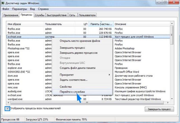Open the Вид menu

click(32, 9)
